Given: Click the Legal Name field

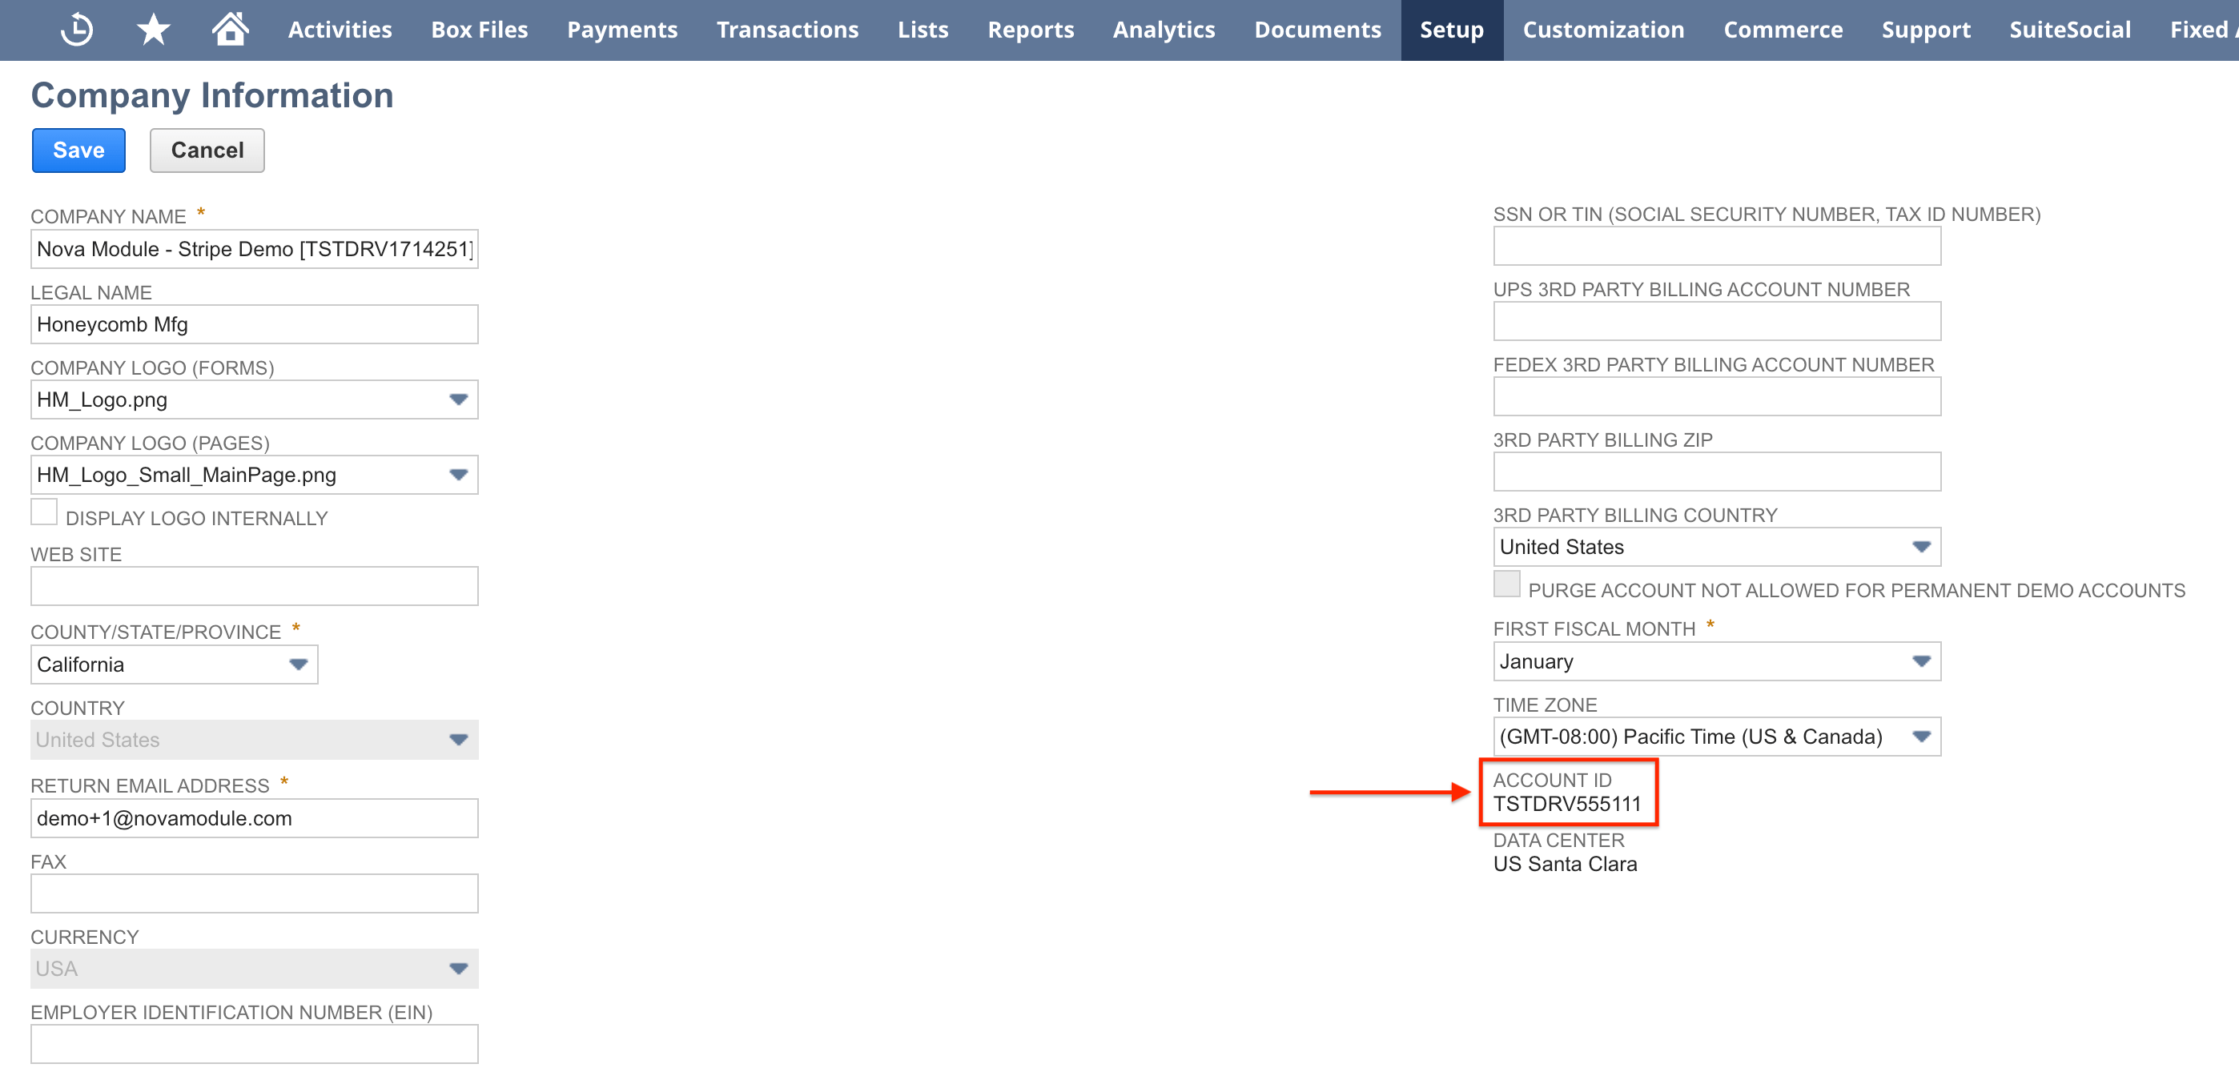Looking at the screenshot, I should (254, 323).
